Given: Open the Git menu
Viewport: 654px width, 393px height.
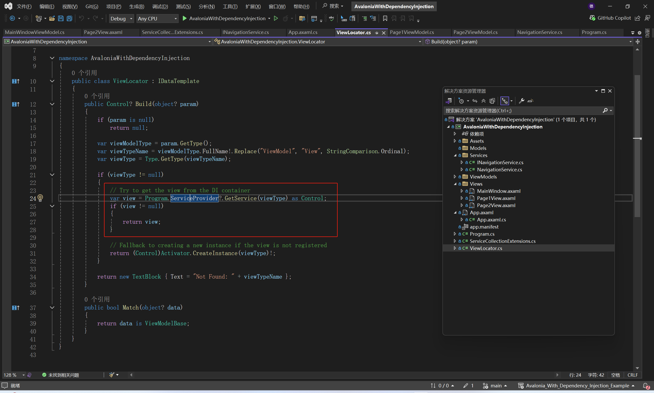Looking at the screenshot, I should (x=91, y=6).
